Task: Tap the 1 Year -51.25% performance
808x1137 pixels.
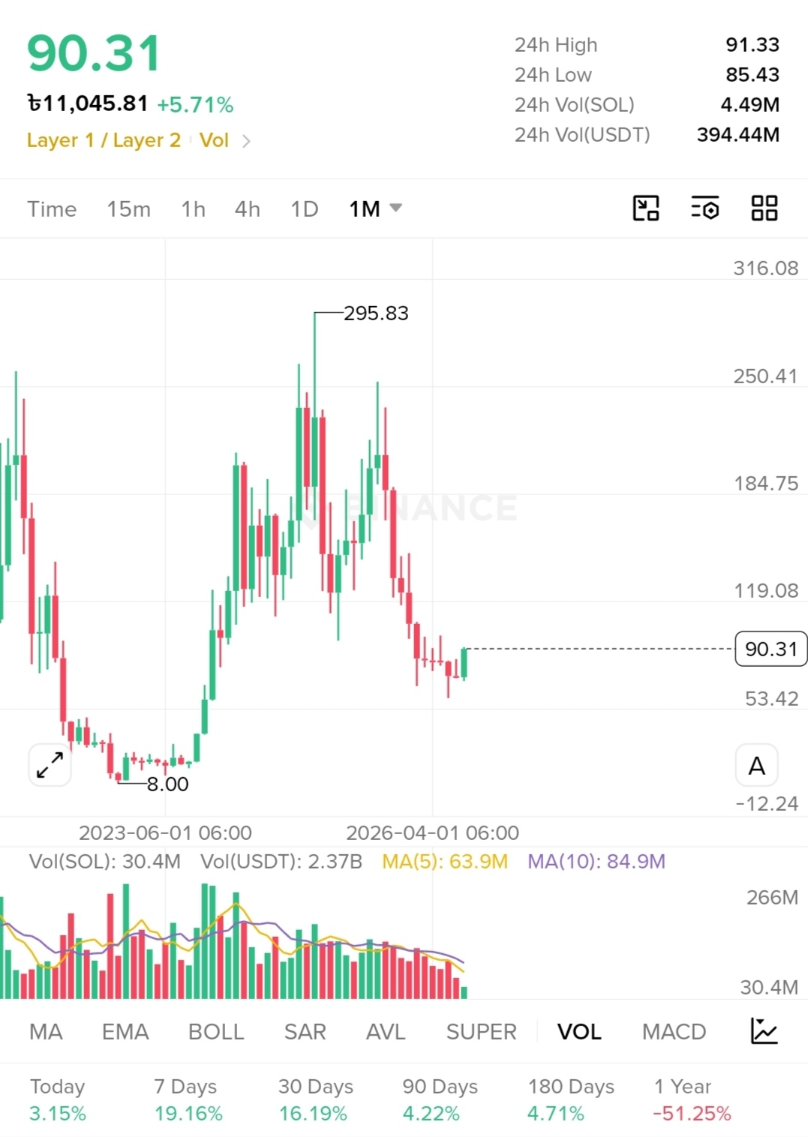Action: (x=691, y=1099)
